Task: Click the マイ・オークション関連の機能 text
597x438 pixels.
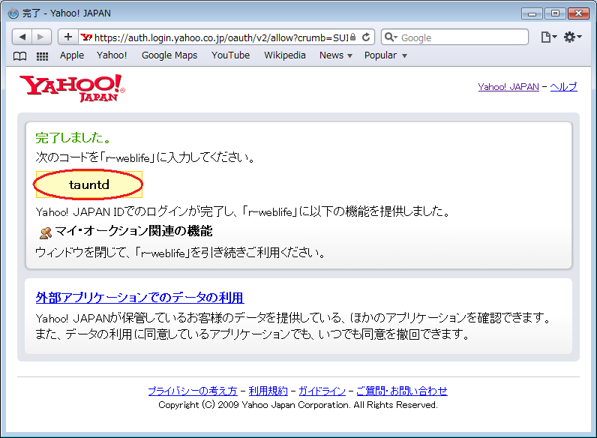Action: (x=133, y=231)
